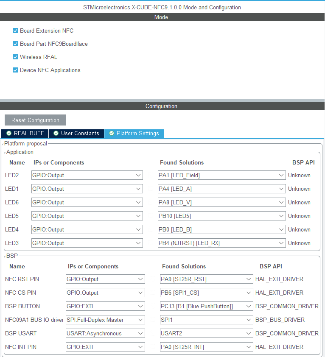Click the Reset Configuration button
325x357 pixels.
(x=35, y=120)
